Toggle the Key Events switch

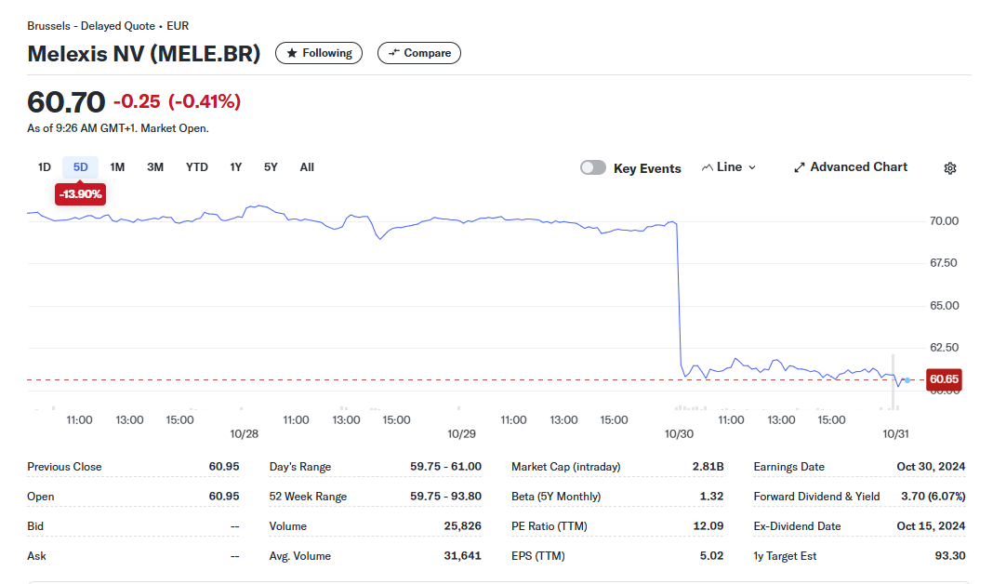[x=593, y=167]
